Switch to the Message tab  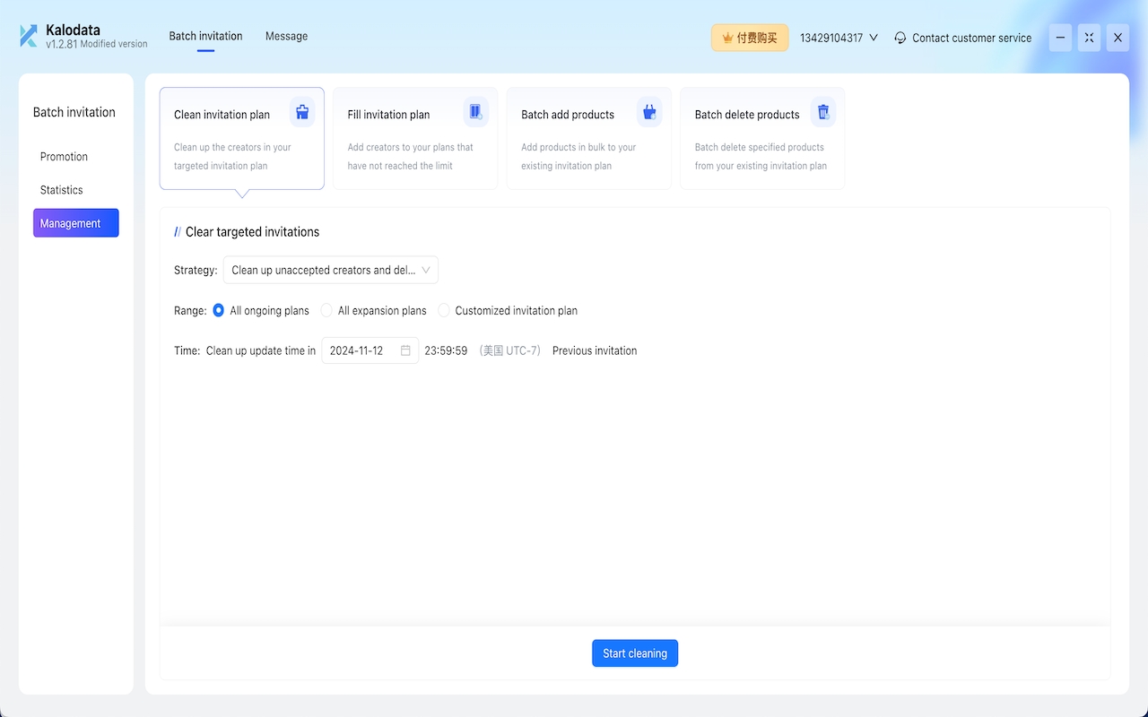point(286,36)
